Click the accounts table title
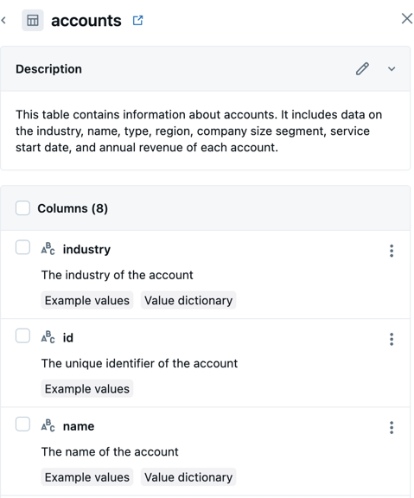Viewport: 414px width, 498px height. (86, 21)
